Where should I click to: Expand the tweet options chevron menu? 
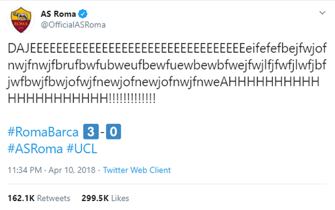322,13
